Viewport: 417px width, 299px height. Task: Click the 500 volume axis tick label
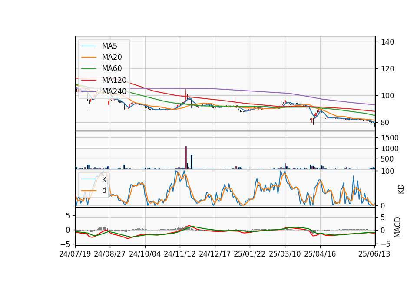pos(387,159)
